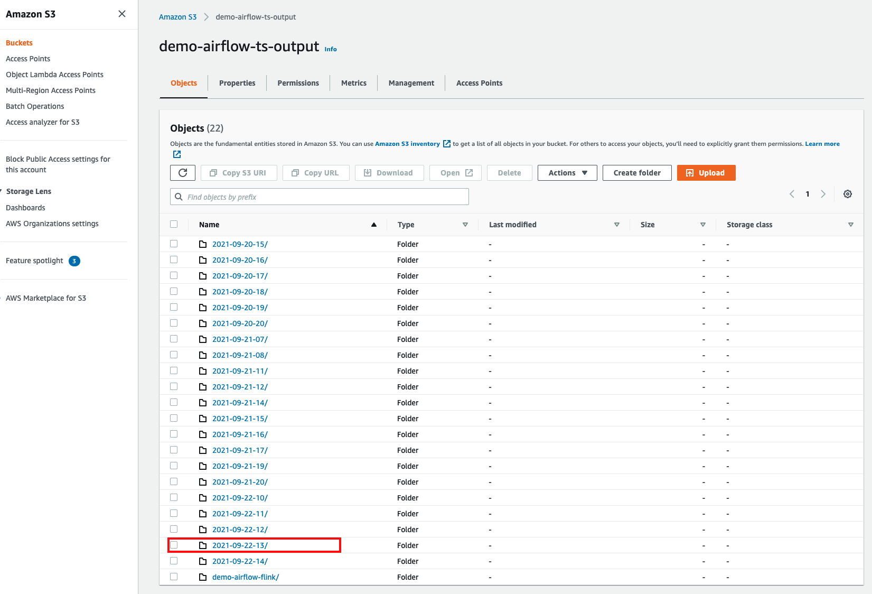The width and height of the screenshot is (872, 594).
Task: Check the box for 2021-09-20-15/
Action: (174, 244)
